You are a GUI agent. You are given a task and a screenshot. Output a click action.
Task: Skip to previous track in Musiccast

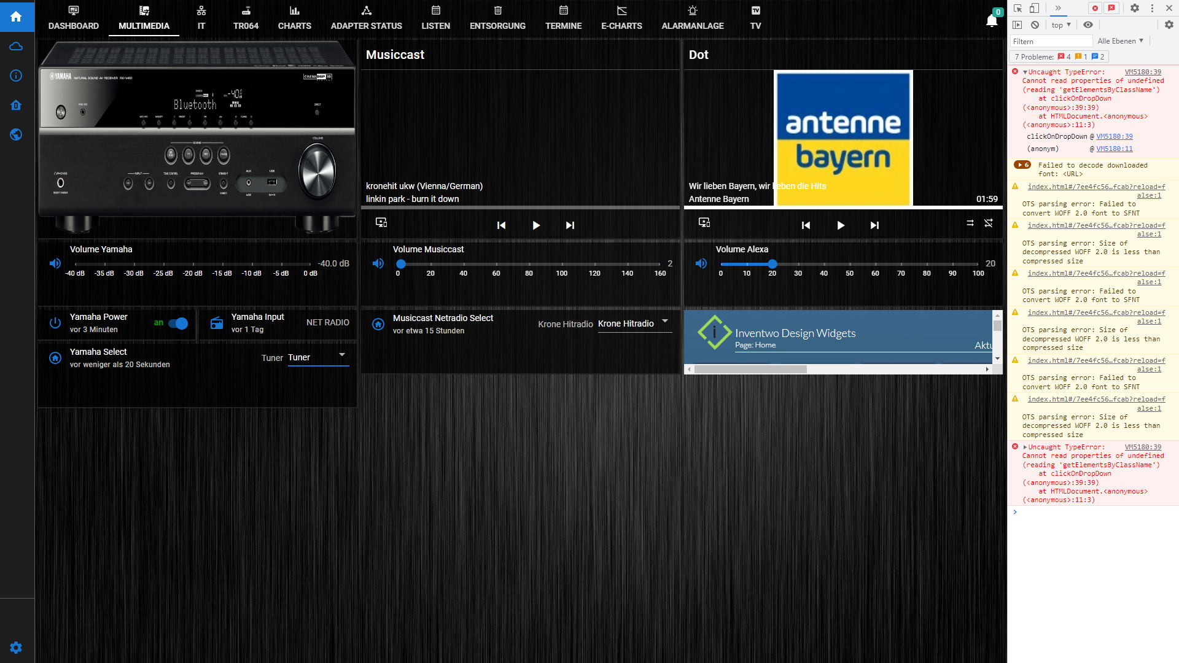coord(502,225)
